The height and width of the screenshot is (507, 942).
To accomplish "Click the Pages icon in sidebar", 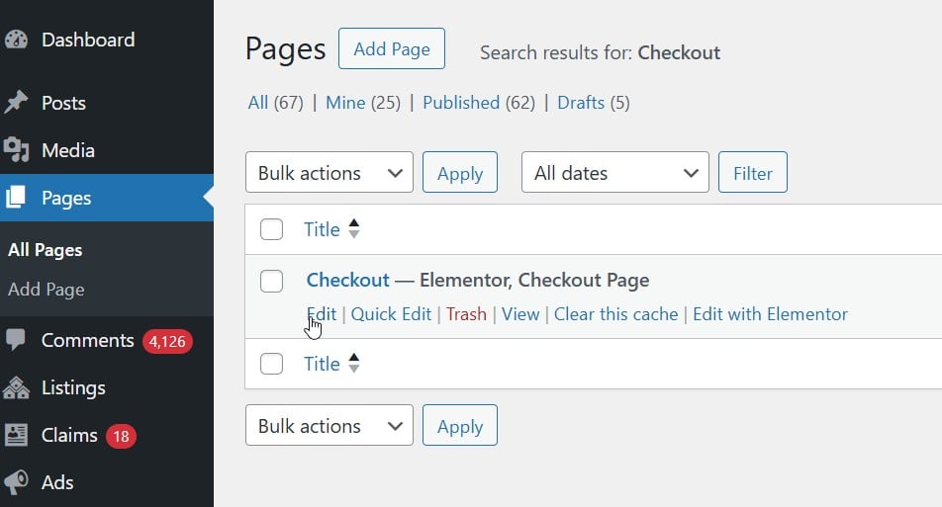I will 17,198.
